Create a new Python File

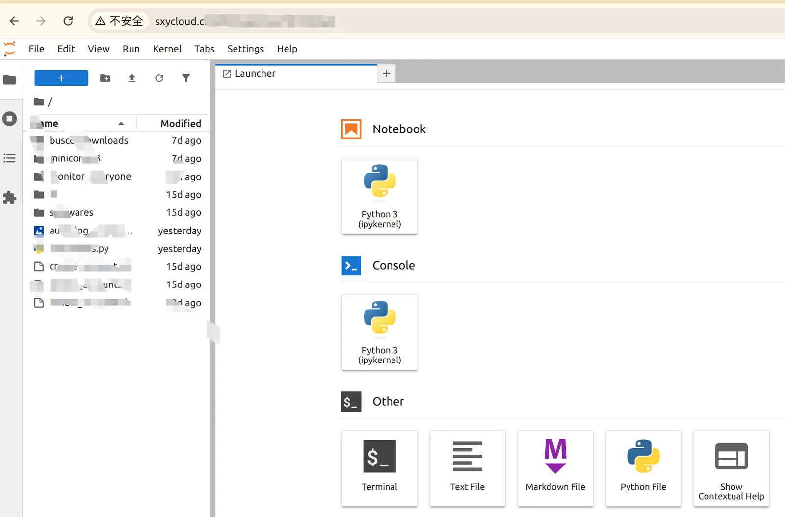[x=643, y=468]
